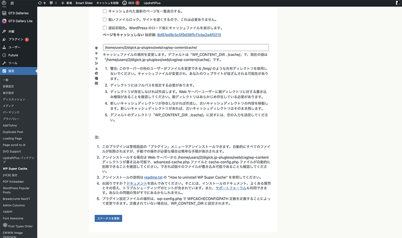Click the Post Types Order icon
The image size is (402, 238).
point(5,226)
